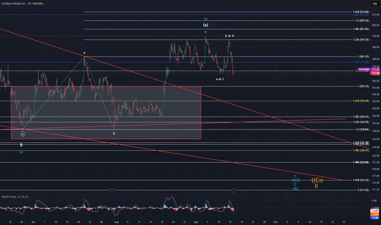Screen dimensions: 381x225
Task: Click the 'a' label at the trendline peak
Action: [84, 52]
